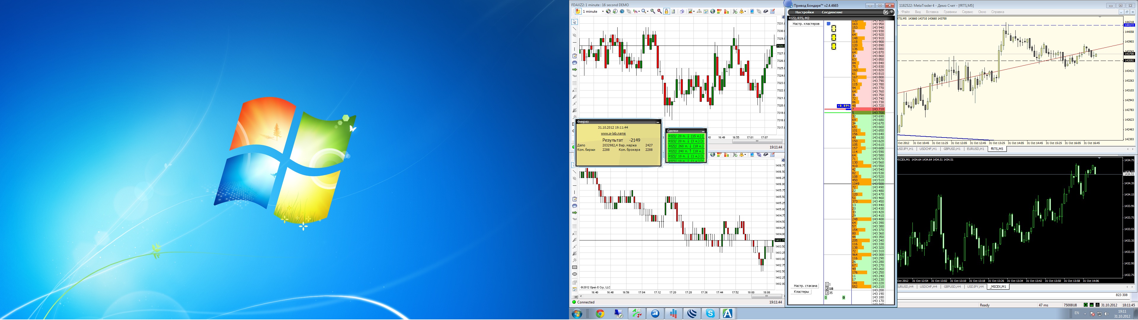This screenshot has height=320, width=1138.
Task: Open Skype from the taskbar
Action: 710,314
